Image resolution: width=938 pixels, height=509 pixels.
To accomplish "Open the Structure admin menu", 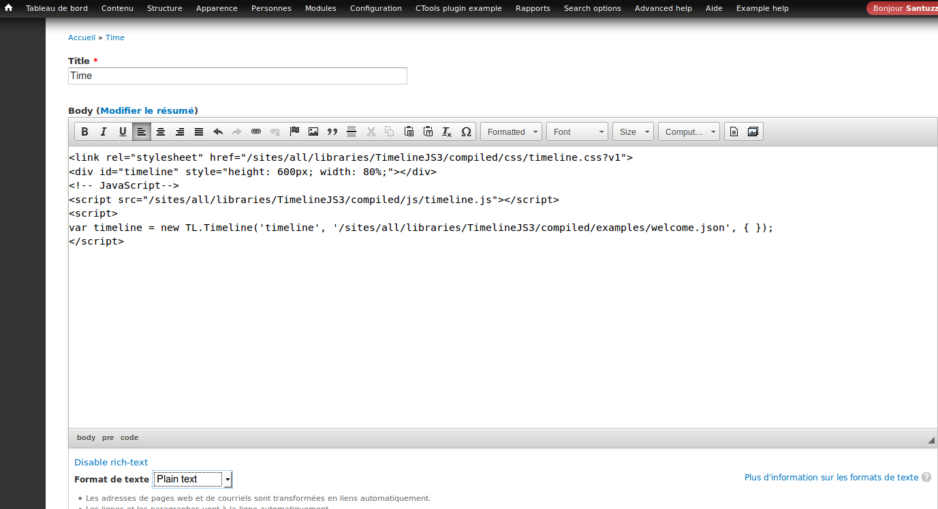I will click(x=165, y=8).
